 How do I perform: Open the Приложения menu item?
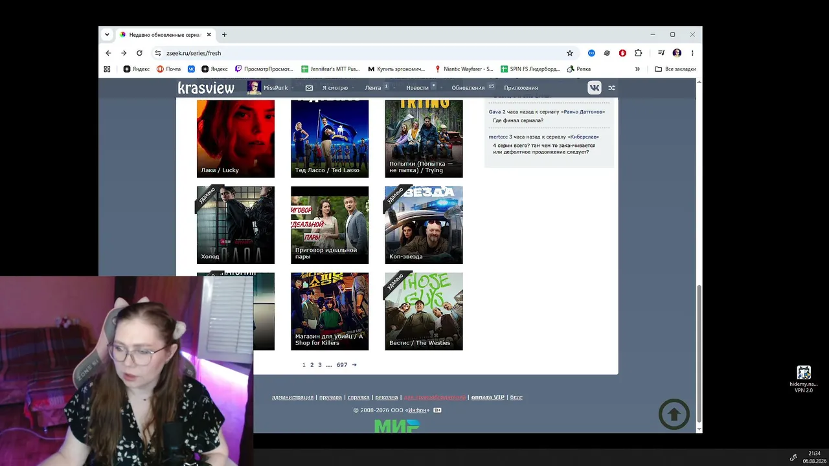pos(521,88)
